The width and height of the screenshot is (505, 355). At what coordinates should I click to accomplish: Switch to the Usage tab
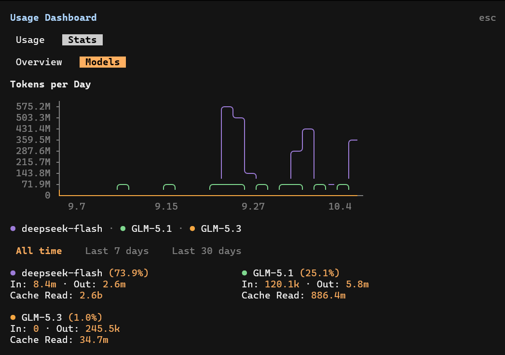[30, 40]
